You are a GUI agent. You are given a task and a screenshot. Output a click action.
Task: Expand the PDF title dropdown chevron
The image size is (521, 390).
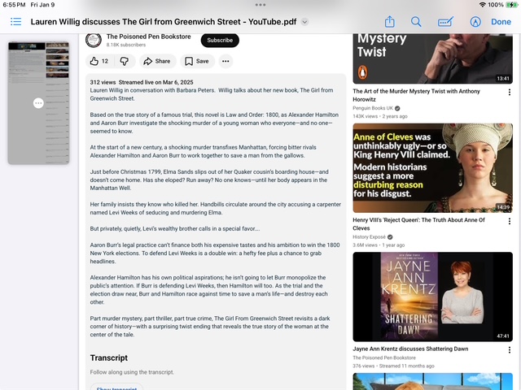pyautogui.click(x=304, y=22)
